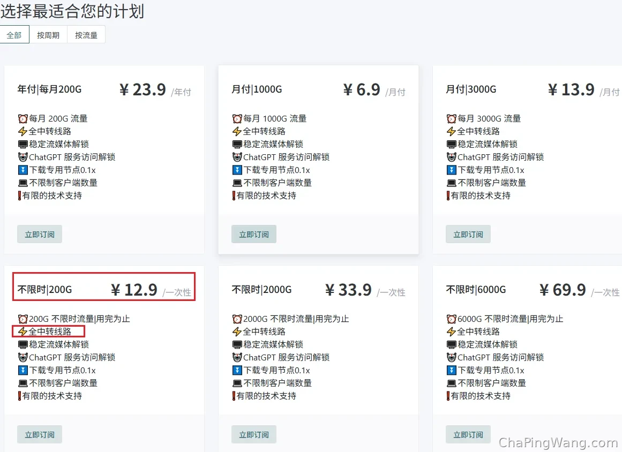Subscribe to the 月付|1000G plan

coord(254,235)
